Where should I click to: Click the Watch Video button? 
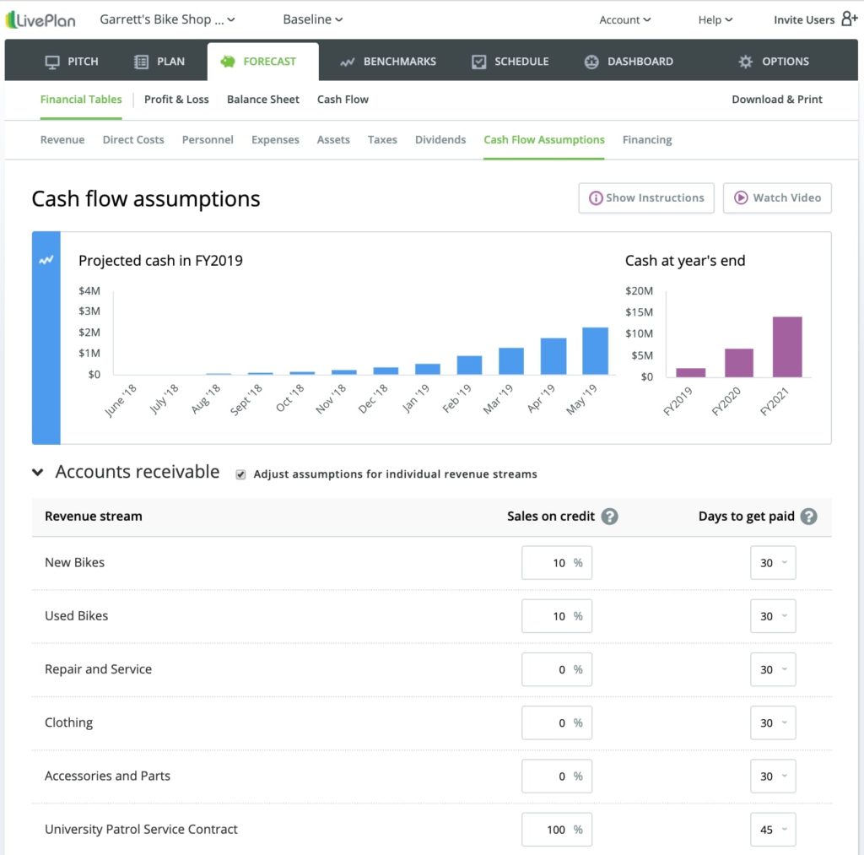(777, 198)
